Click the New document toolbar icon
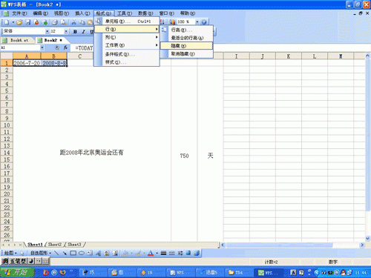Image resolution: width=371 pixels, height=278 pixels. click(7, 22)
